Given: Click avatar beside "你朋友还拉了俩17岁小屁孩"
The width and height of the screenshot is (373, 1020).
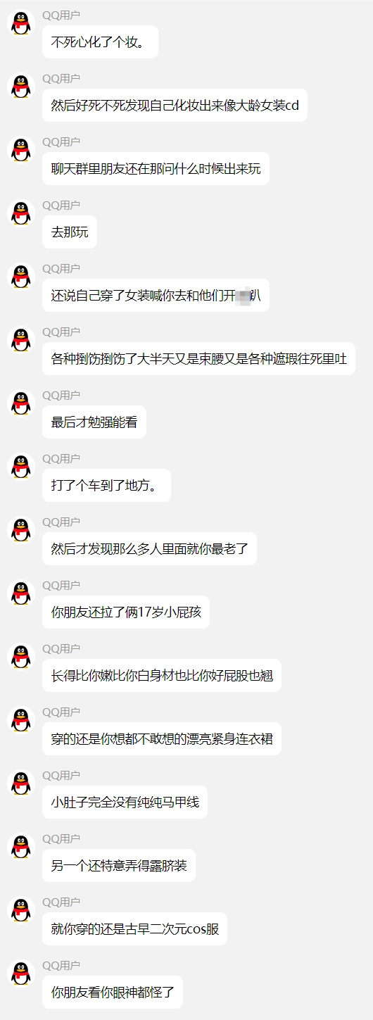Looking at the screenshot, I should tap(21, 594).
